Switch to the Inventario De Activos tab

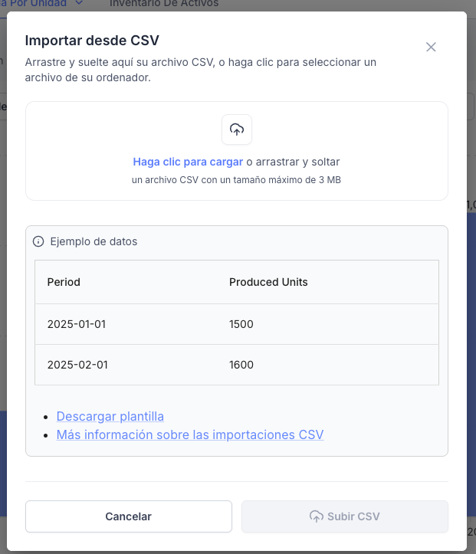click(164, 4)
